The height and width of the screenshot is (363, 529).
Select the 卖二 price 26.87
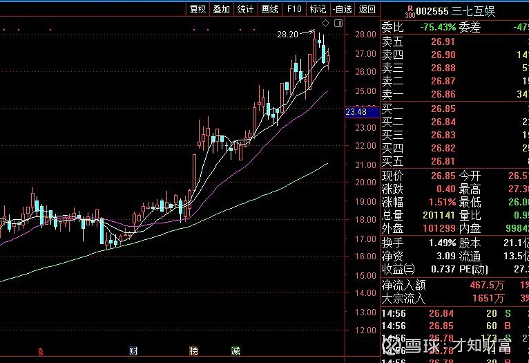[x=443, y=81]
